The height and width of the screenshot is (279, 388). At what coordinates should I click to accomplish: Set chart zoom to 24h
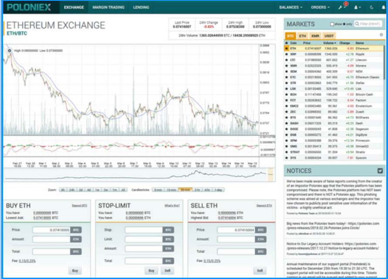point(72,190)
